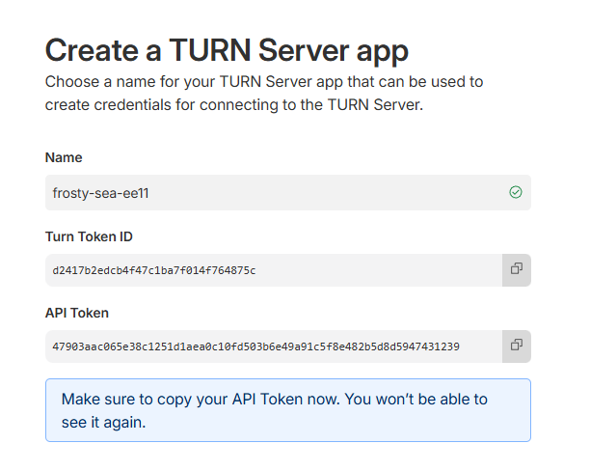590x471 pixels.
Task: Copy the API Token using copy icon
Action: click(517, 346)
